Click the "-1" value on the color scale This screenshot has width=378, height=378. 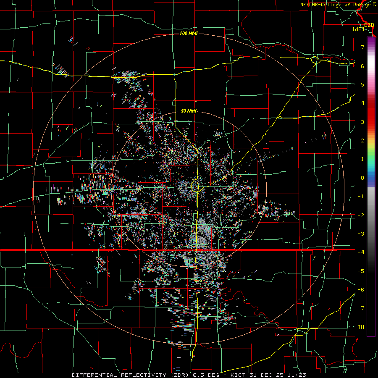tap(361, 197)
